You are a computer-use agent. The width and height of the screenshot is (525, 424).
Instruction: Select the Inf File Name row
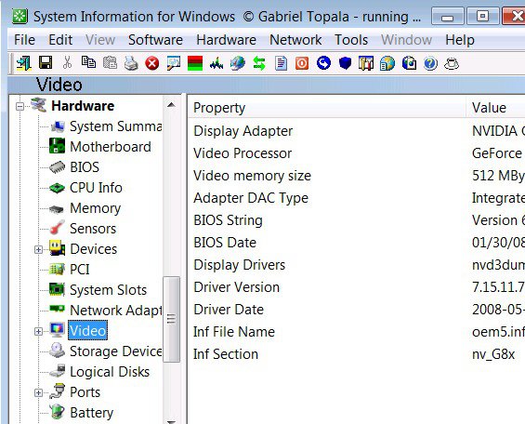click(356, 332)
